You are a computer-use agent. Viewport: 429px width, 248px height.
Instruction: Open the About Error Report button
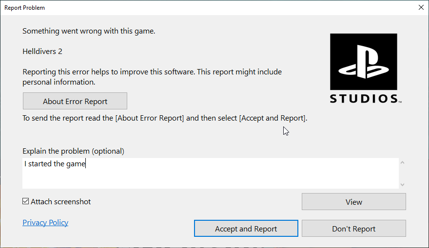[75, 101]
